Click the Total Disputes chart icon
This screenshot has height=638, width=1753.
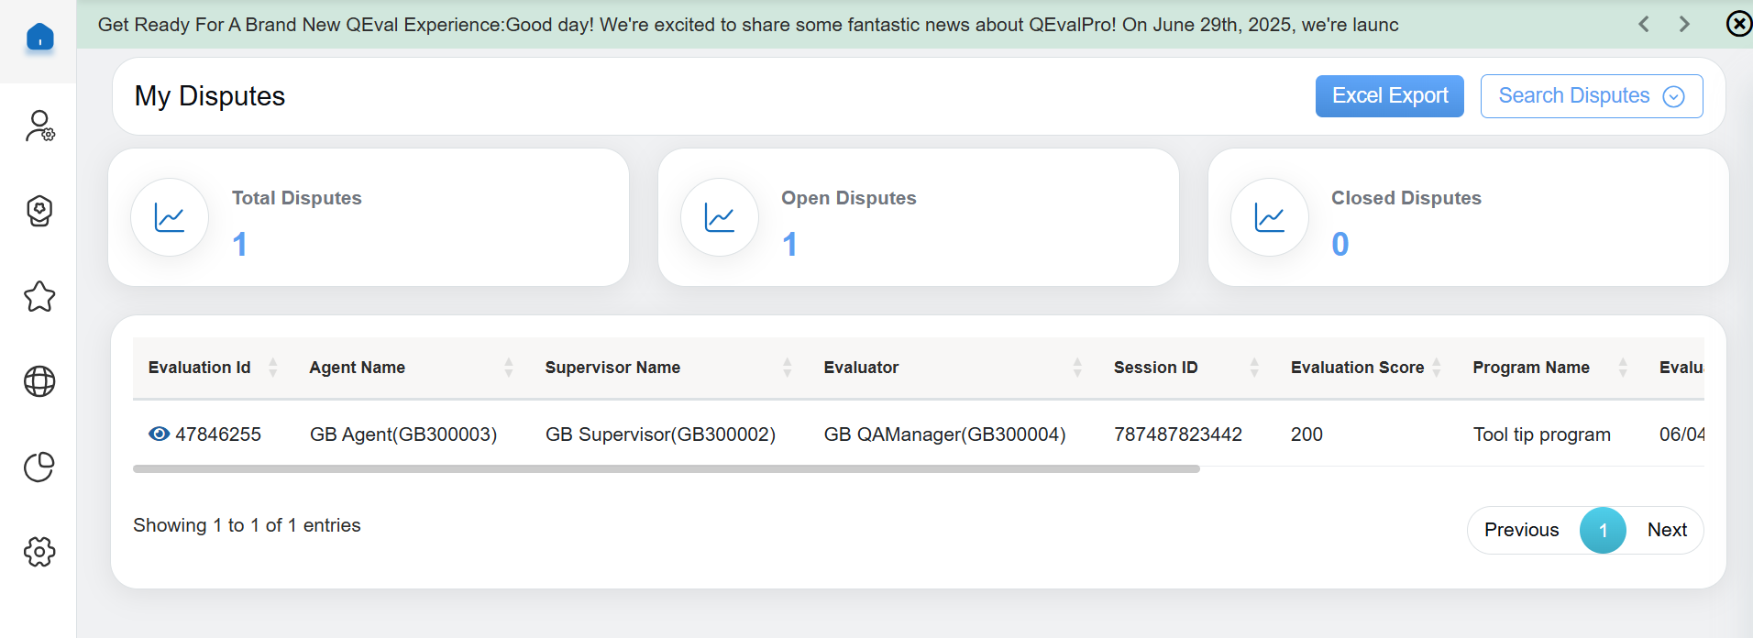pyautogui.click(x=170, y=217)
